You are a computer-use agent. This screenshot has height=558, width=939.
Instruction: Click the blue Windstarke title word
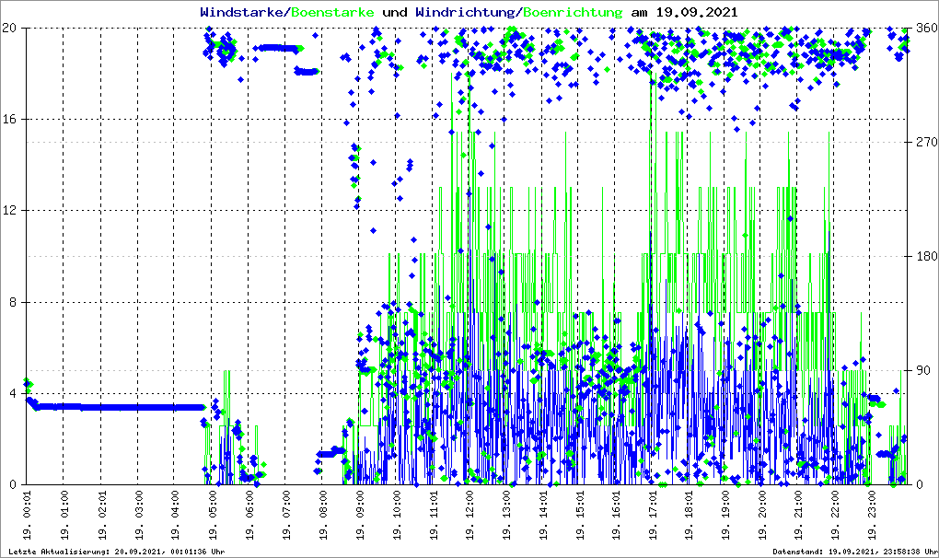[x=243, y=13]
